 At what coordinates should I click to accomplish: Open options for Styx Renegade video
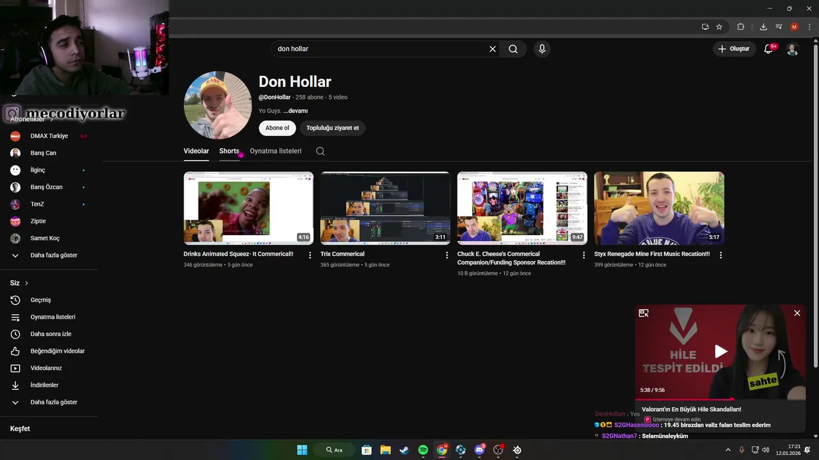(x=720, y=255)
